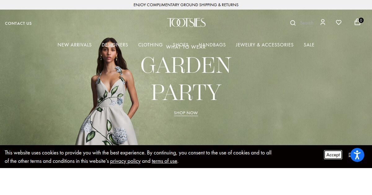Go to the Sale section

coord(309,45)
